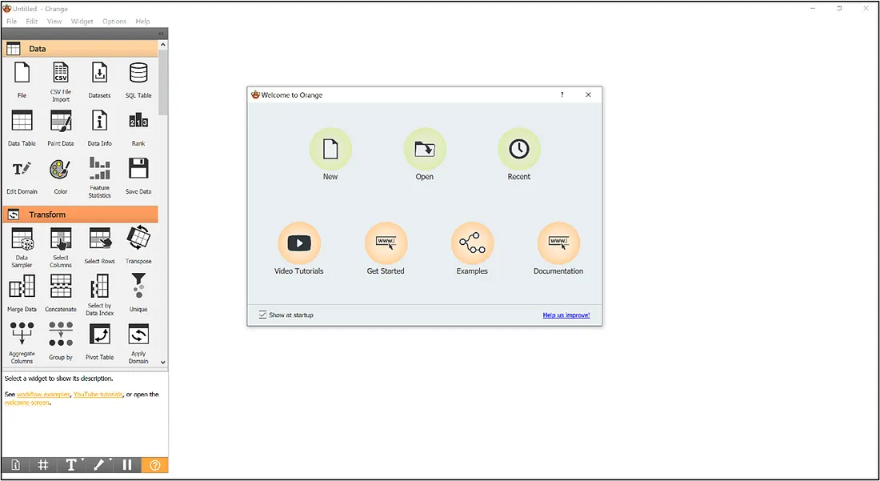Collapse the Transform category header
Image resolution: width=880 pixels, height=481 pixels.
point(80,214)
